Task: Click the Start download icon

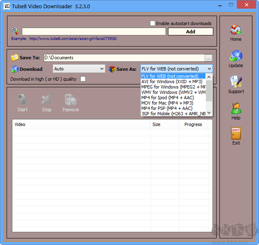Action: pos(22,100)
